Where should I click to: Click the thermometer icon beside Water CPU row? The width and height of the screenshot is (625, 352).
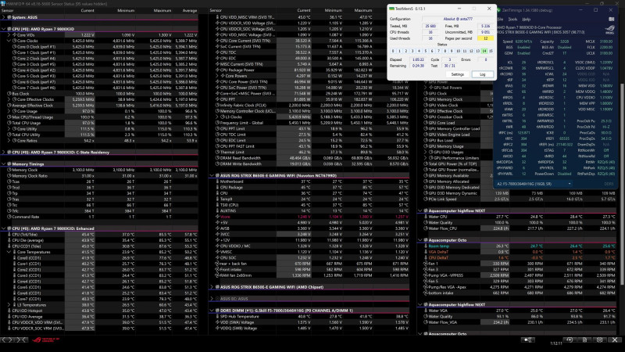point(425,217)
